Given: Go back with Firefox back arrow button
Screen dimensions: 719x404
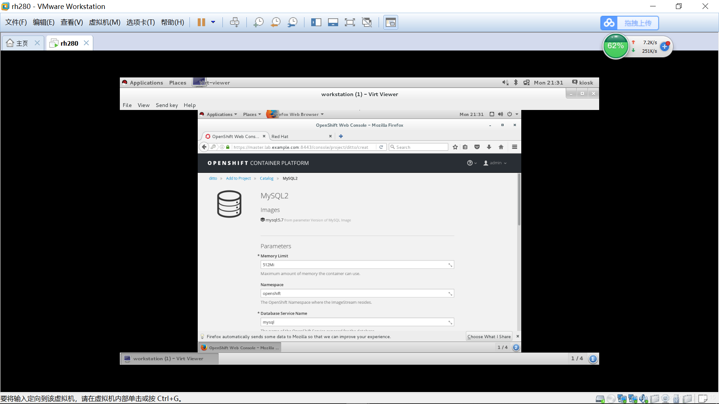Looking at the screenshot, I should click(x=204, y=147).
